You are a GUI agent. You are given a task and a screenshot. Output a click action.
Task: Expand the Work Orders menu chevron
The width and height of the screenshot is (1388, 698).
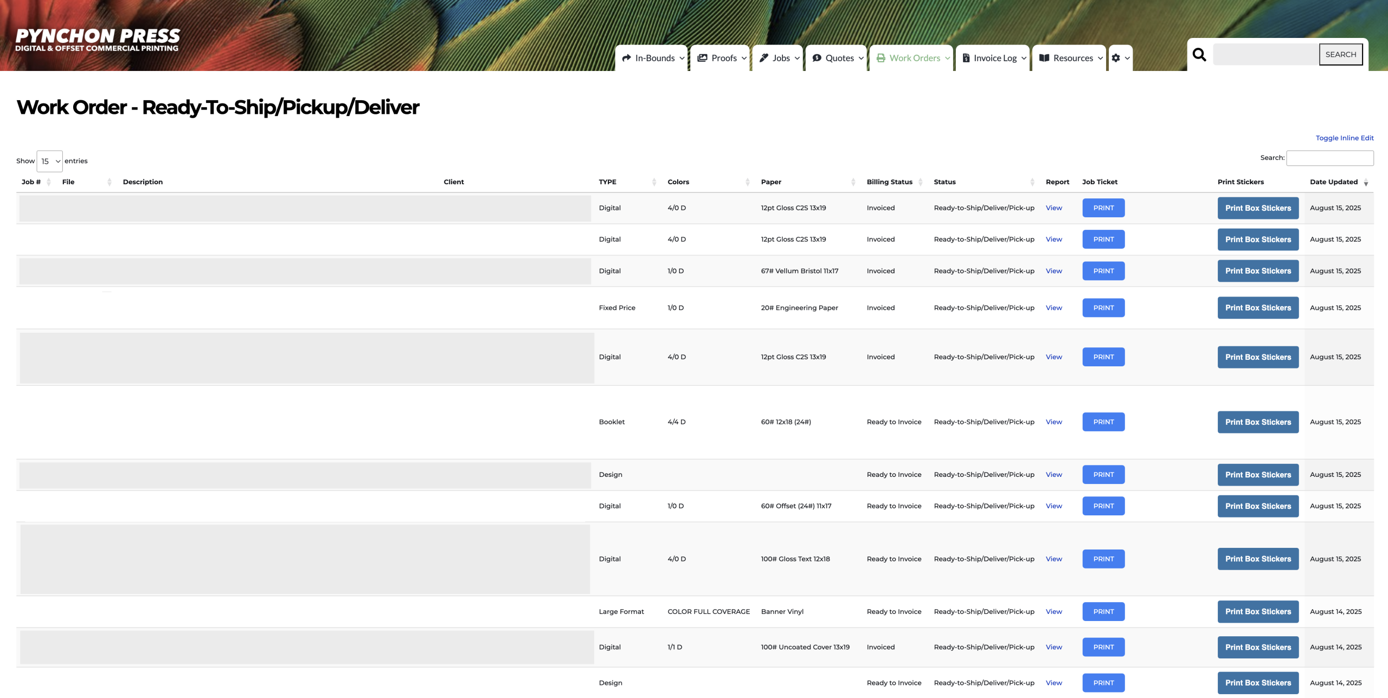pyautogui.click(x=947, y=58)
